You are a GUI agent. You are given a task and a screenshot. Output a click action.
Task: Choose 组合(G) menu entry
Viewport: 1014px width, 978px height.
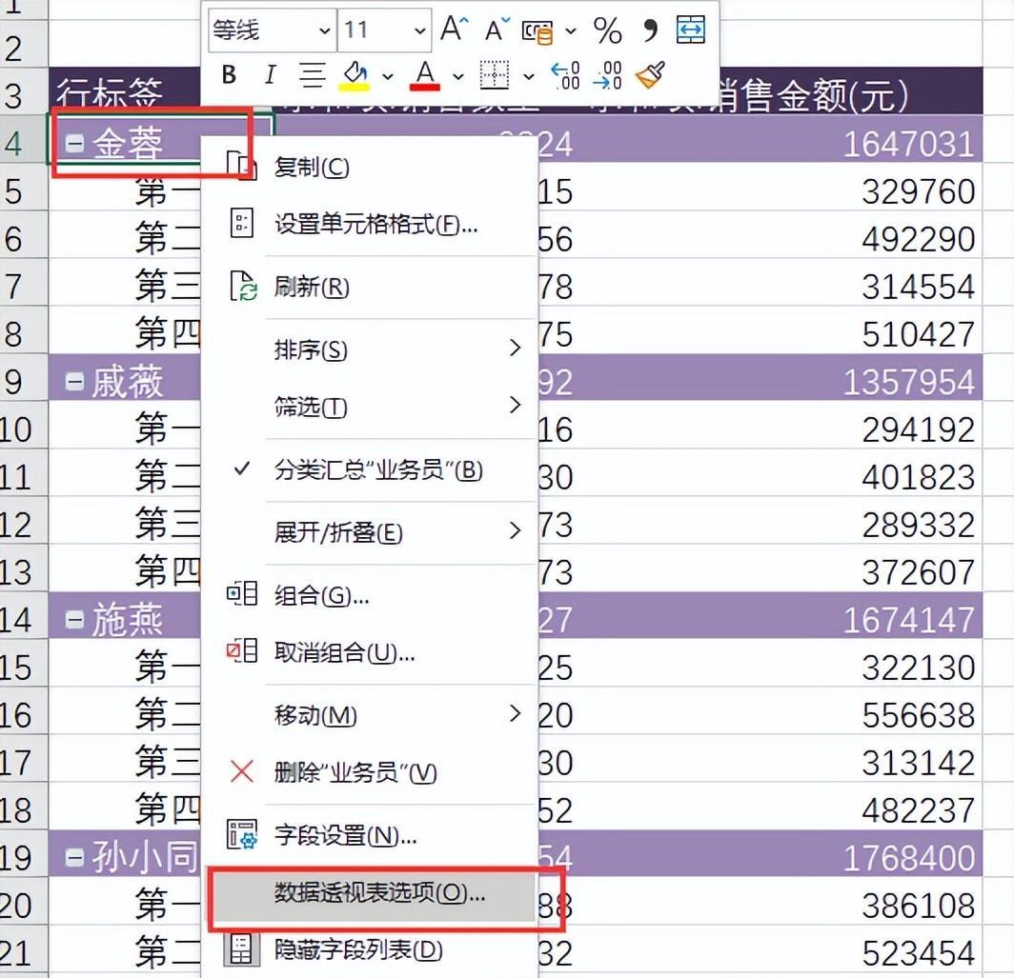370,594
